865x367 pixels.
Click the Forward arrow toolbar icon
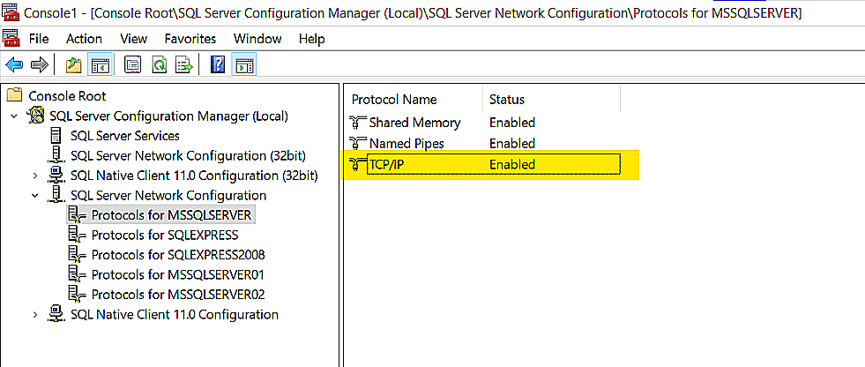(38, 65)
